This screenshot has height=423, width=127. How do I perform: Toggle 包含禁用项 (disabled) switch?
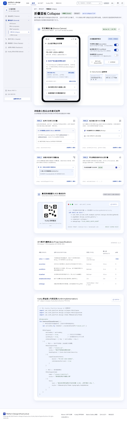(x=116, y=55)
